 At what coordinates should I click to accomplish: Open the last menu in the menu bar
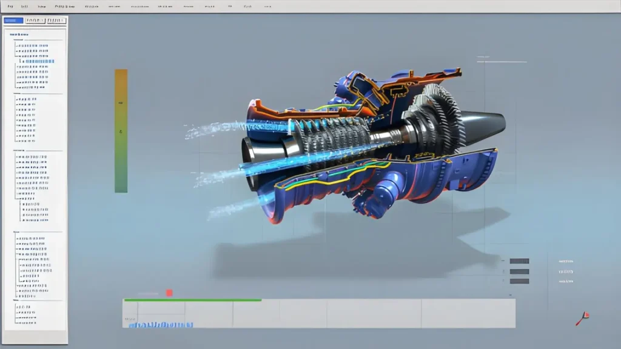tap(267, 6)
